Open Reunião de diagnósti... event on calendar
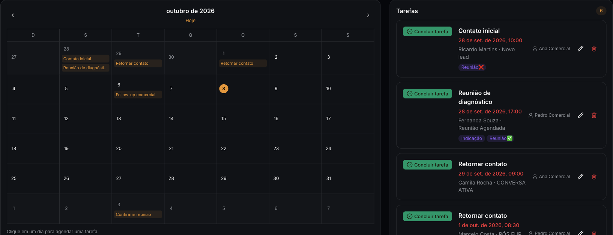The height and width of the screenshot is (235, 613). [x=86, y=68]
